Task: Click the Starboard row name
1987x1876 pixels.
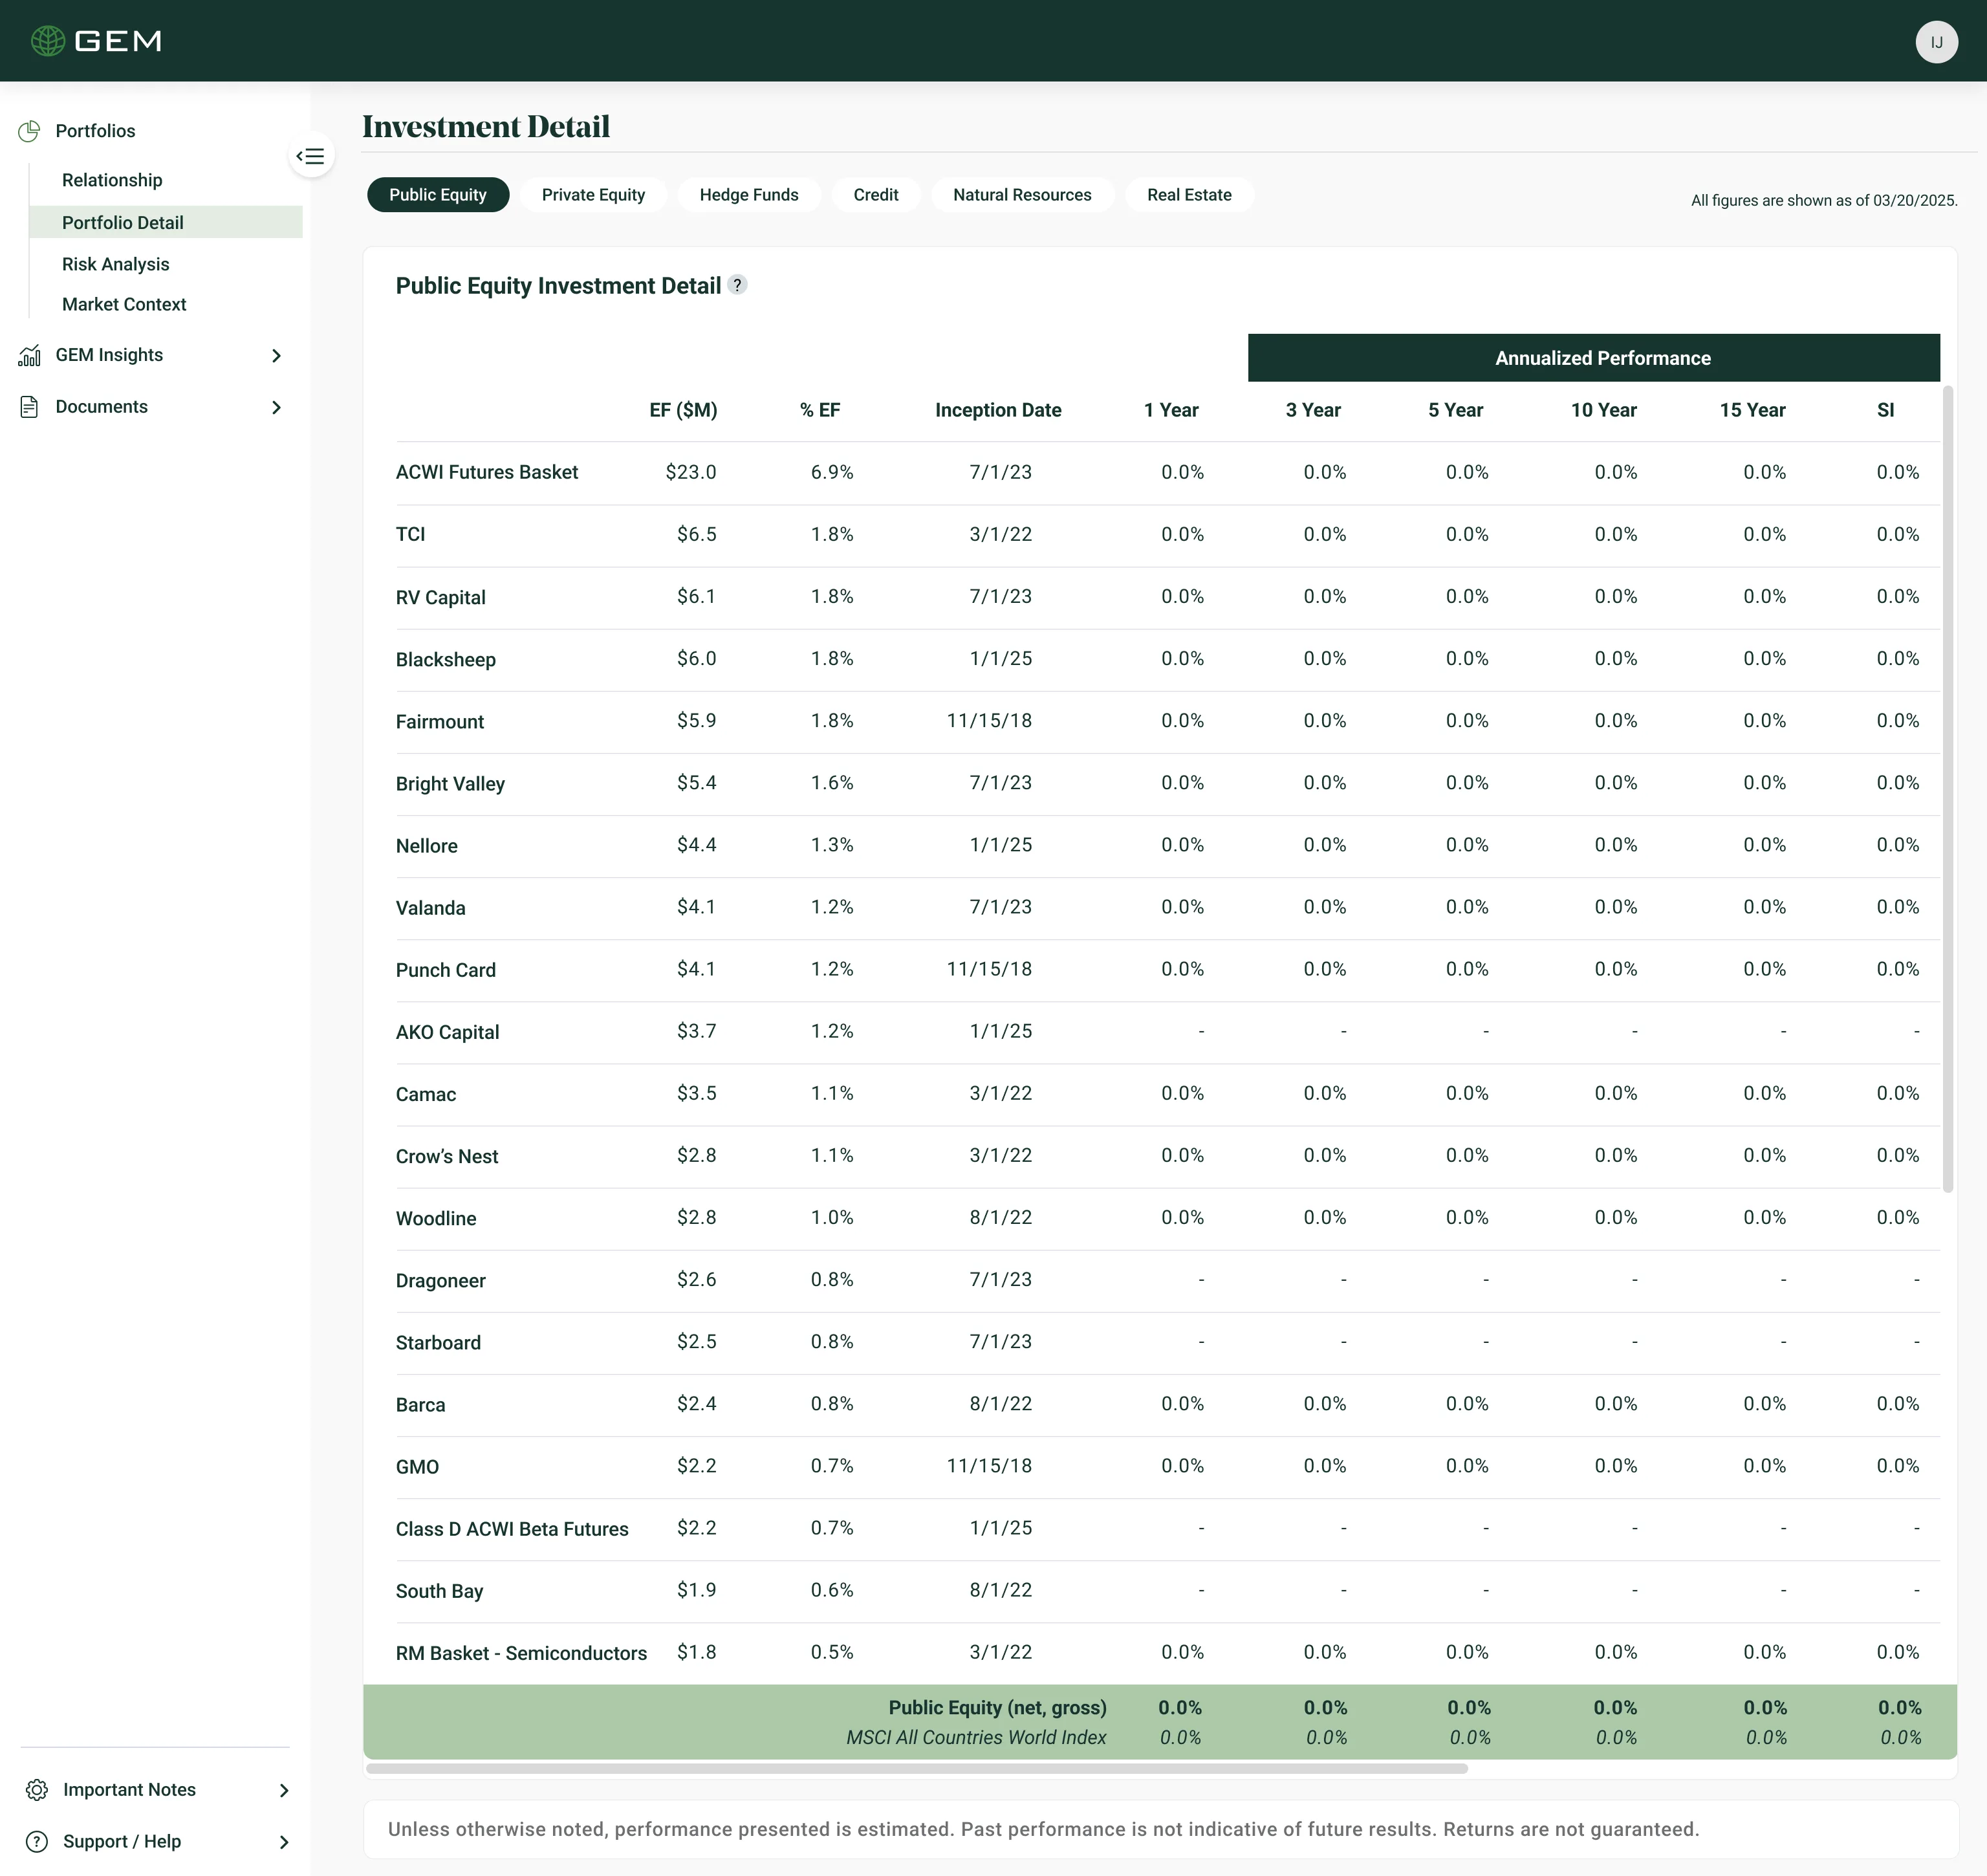Action: point(438,1342)
